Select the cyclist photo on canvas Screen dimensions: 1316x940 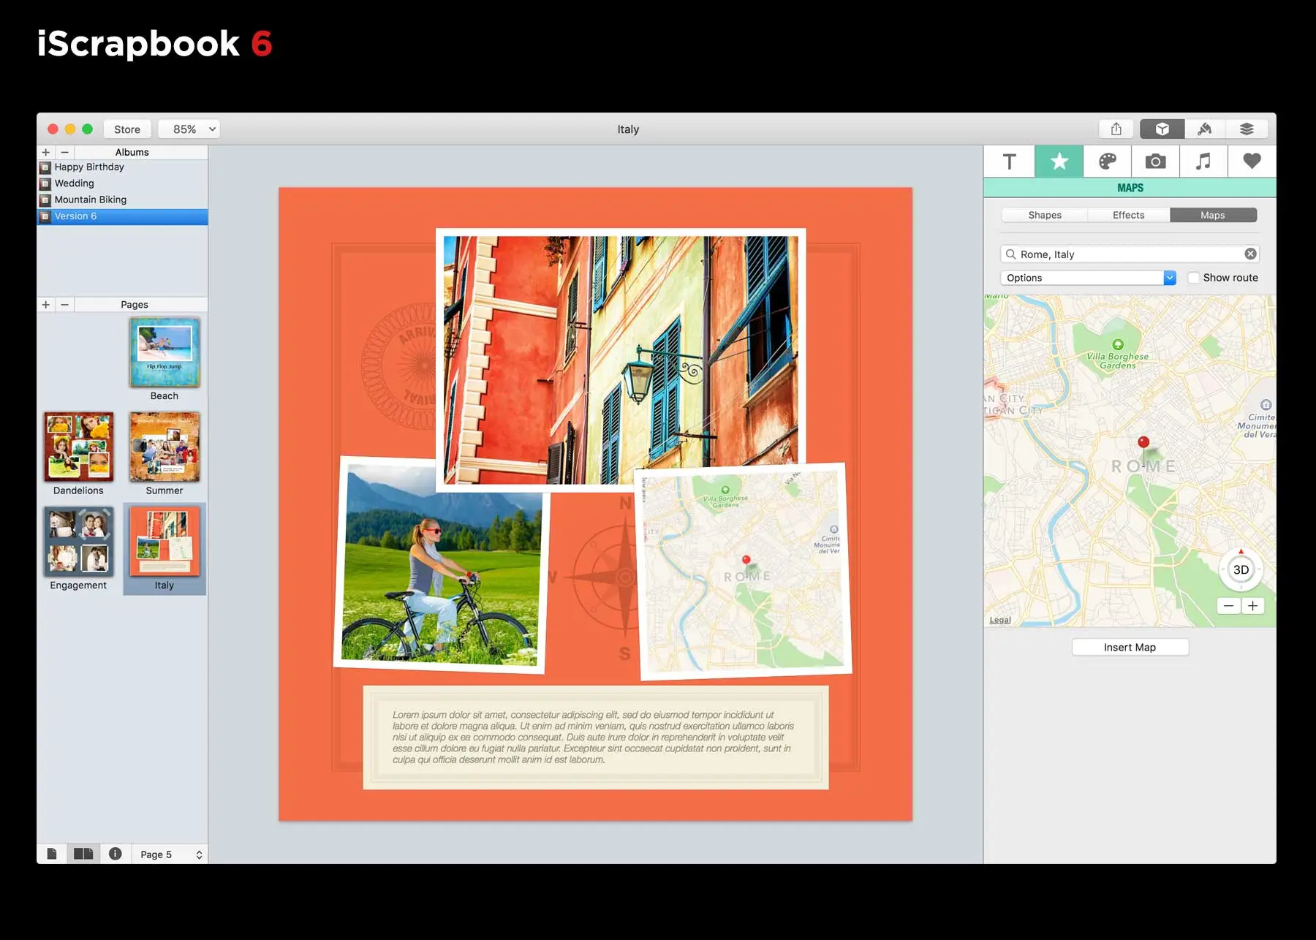pyautogui.click(x=442, y=565)
